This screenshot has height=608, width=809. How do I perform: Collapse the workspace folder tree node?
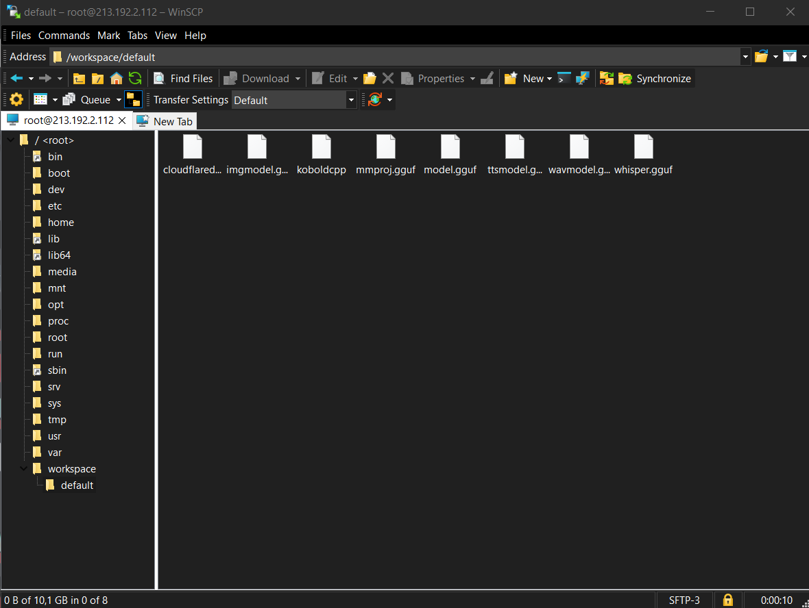point(24,468)
